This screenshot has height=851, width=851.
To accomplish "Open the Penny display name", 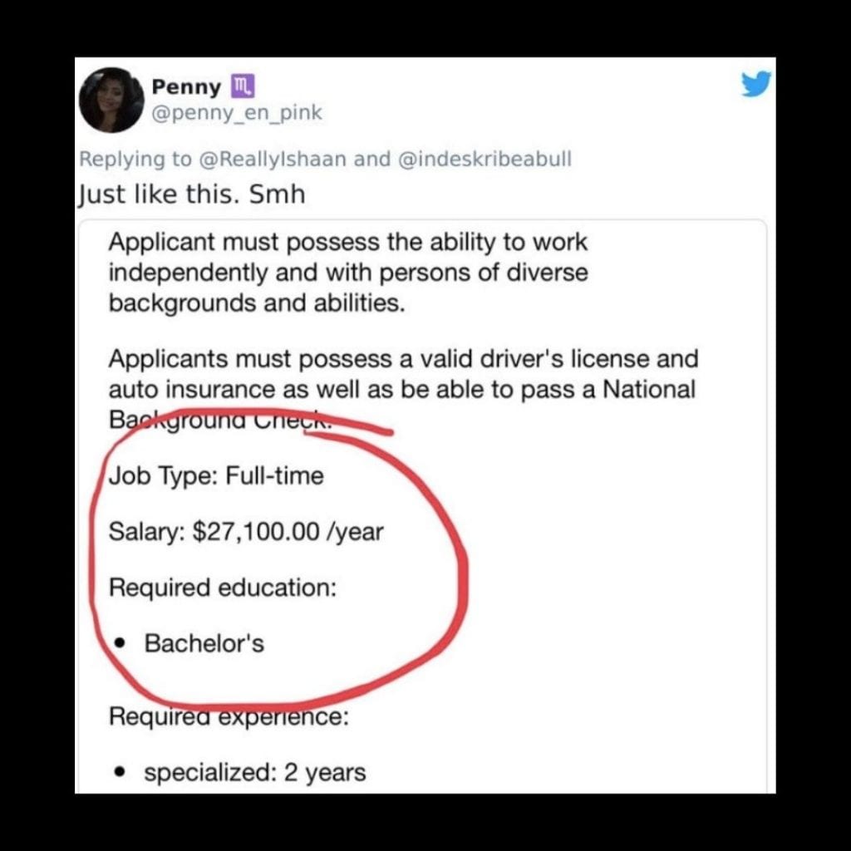I will coord(186,86).
